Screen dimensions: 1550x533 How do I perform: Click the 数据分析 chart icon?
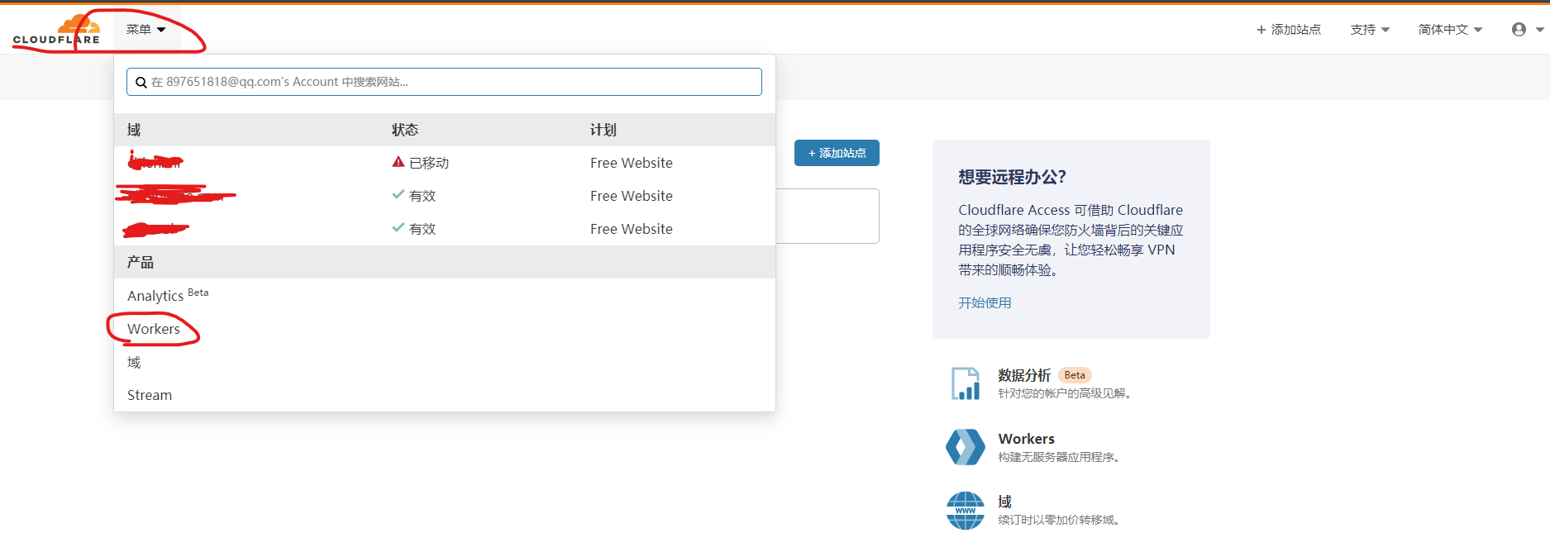pyautogui.click(x=966, y=383)
